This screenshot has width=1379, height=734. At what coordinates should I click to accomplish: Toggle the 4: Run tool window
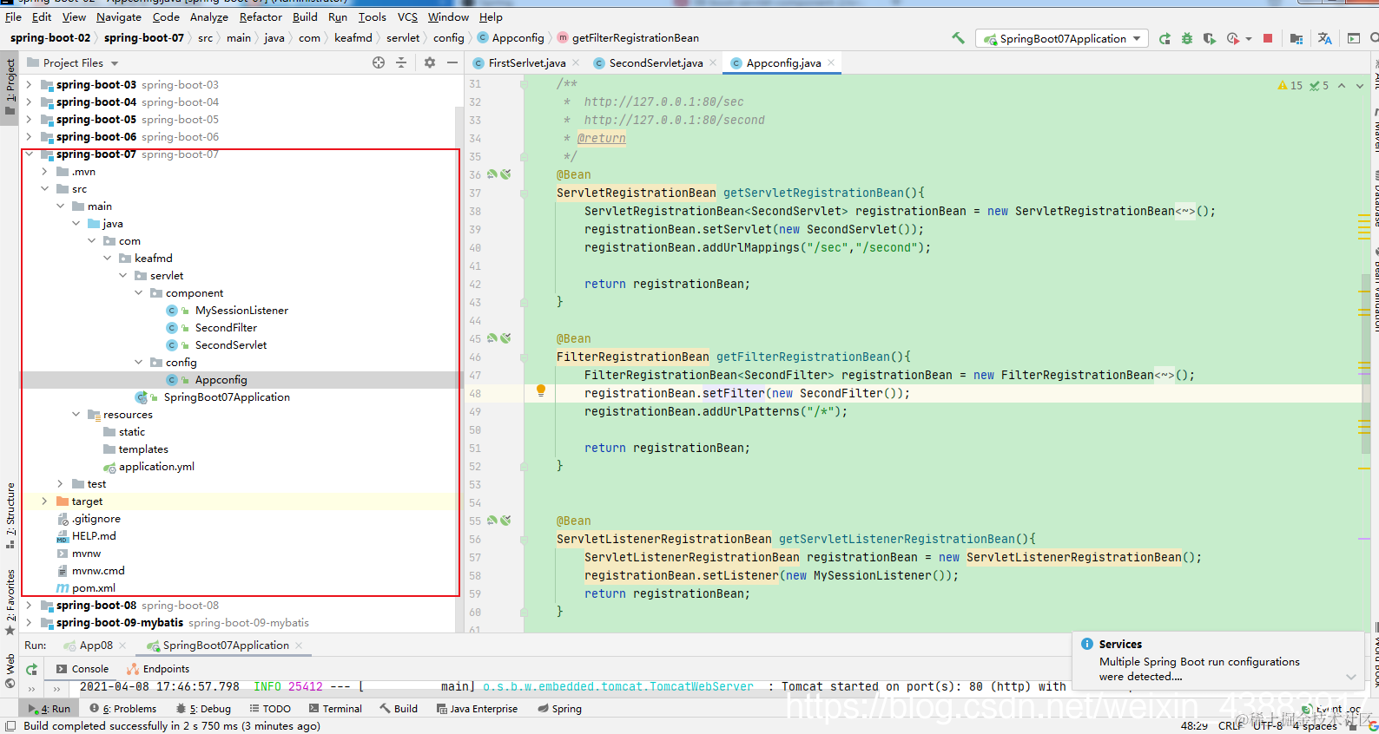click(x=49, y=709)
